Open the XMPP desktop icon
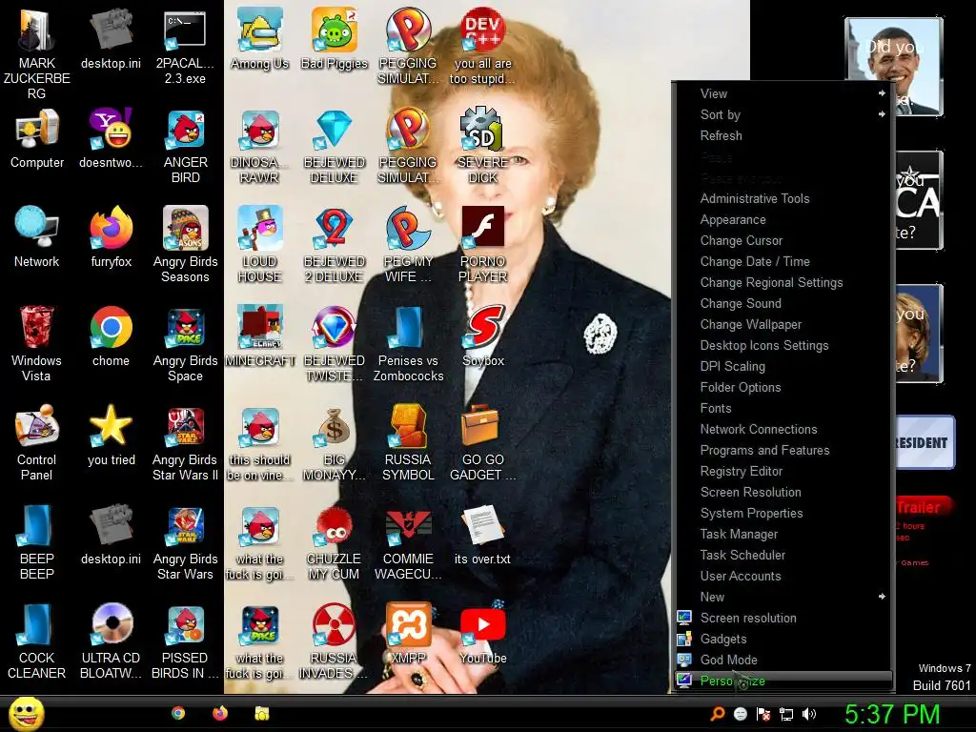 (x=408, y=633)
